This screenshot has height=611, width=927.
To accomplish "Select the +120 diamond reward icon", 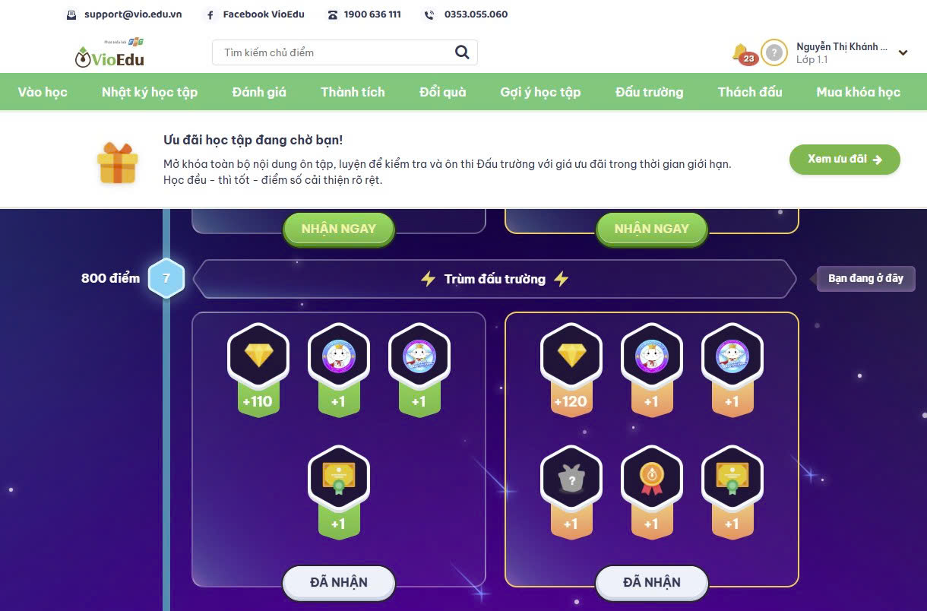I will [571, 355].
